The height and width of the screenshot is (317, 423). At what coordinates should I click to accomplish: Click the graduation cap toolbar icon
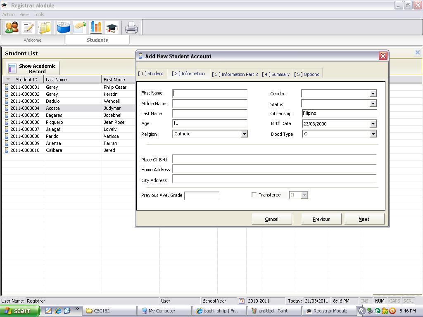(112, 28)
